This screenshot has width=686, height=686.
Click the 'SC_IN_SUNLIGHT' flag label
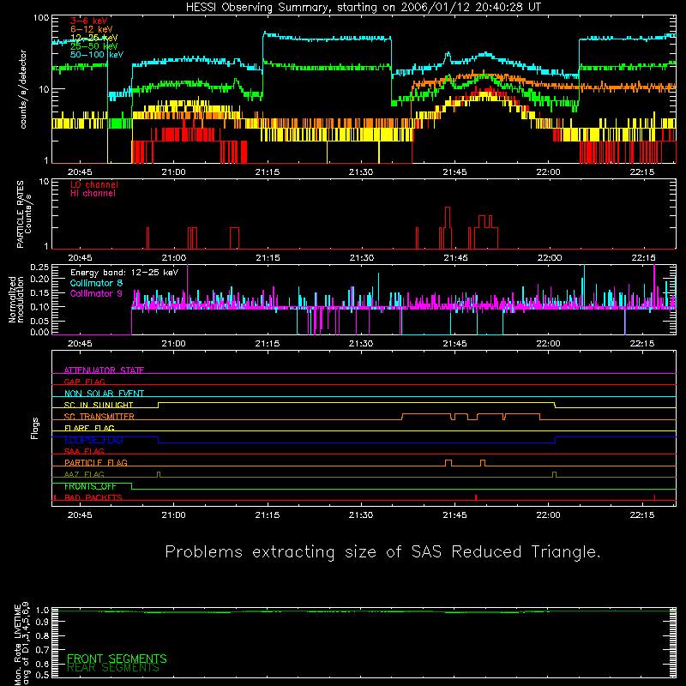pyautogui.click(x=99, y=405)
